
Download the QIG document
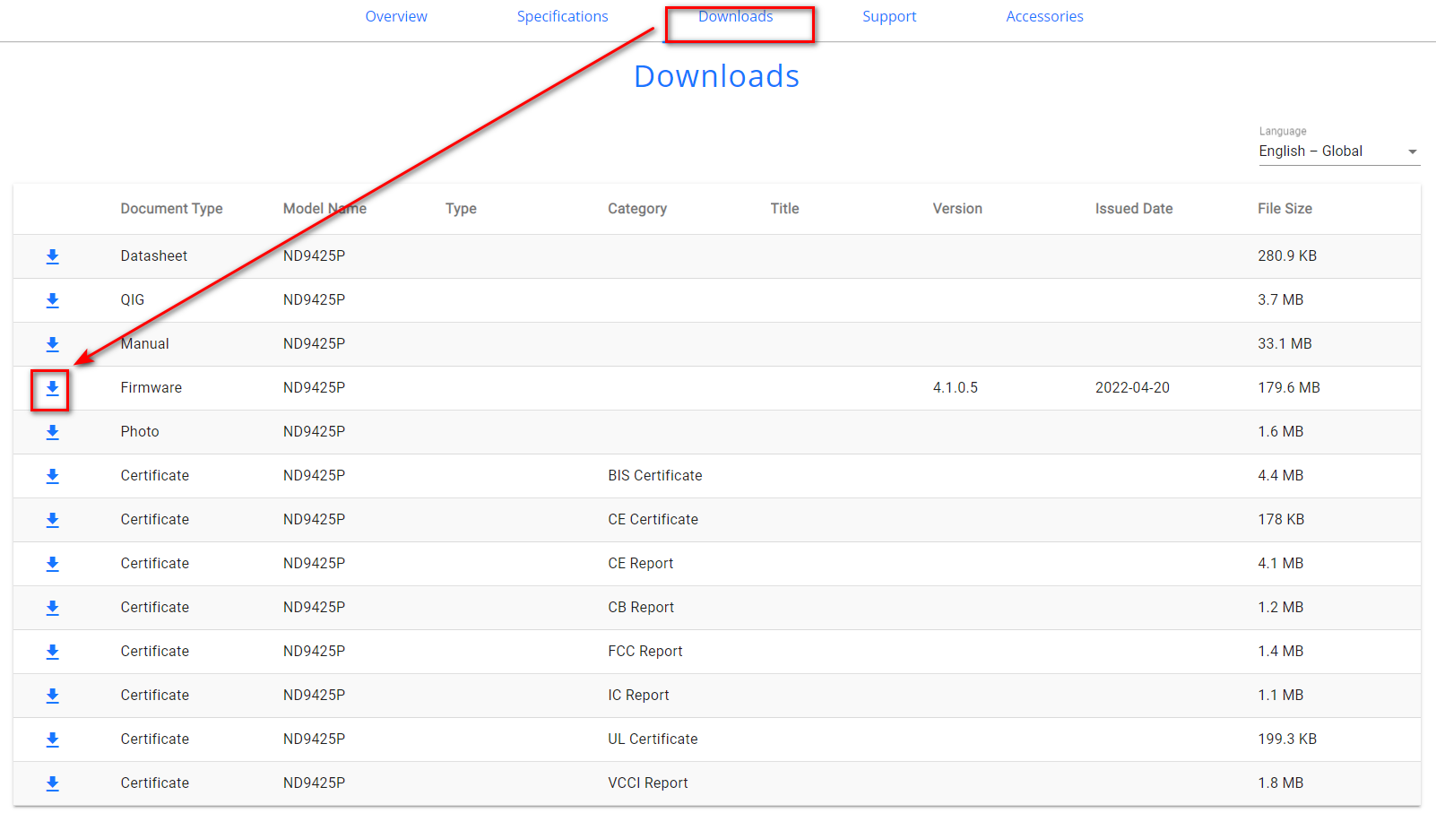pos(52,300)
